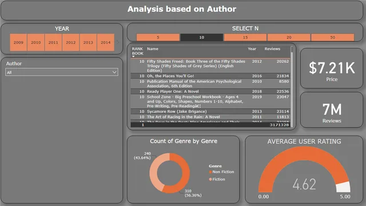The image size is (366, 206).
Task: Click year value 2016 in the table
Action: click(x=257, y=76)
